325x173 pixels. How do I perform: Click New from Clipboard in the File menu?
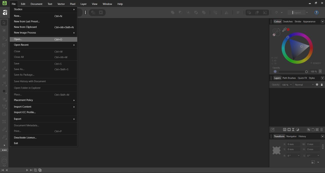(x=25, y=27)
